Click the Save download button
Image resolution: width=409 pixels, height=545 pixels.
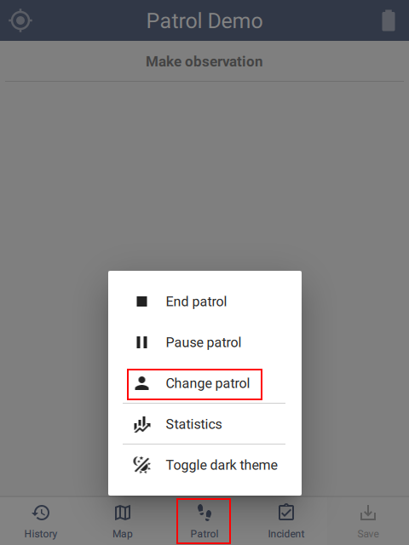tap(368, 521)
